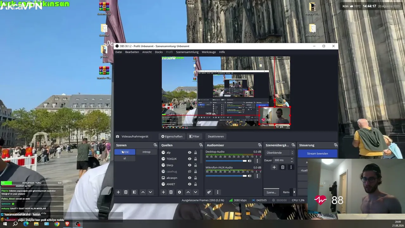Hide the ANKET source
The image size is (405, 228).
click(190, 184)
